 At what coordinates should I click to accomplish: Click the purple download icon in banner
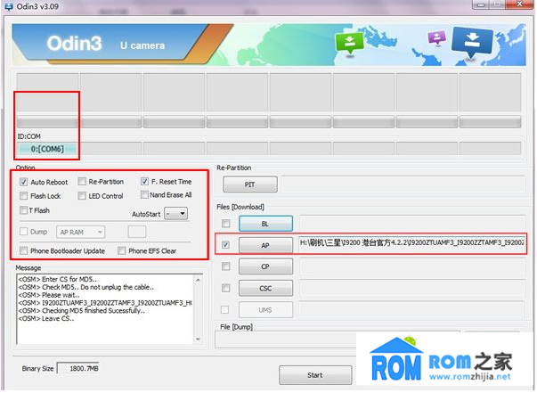pyautogui.click(x=437, y=37)
